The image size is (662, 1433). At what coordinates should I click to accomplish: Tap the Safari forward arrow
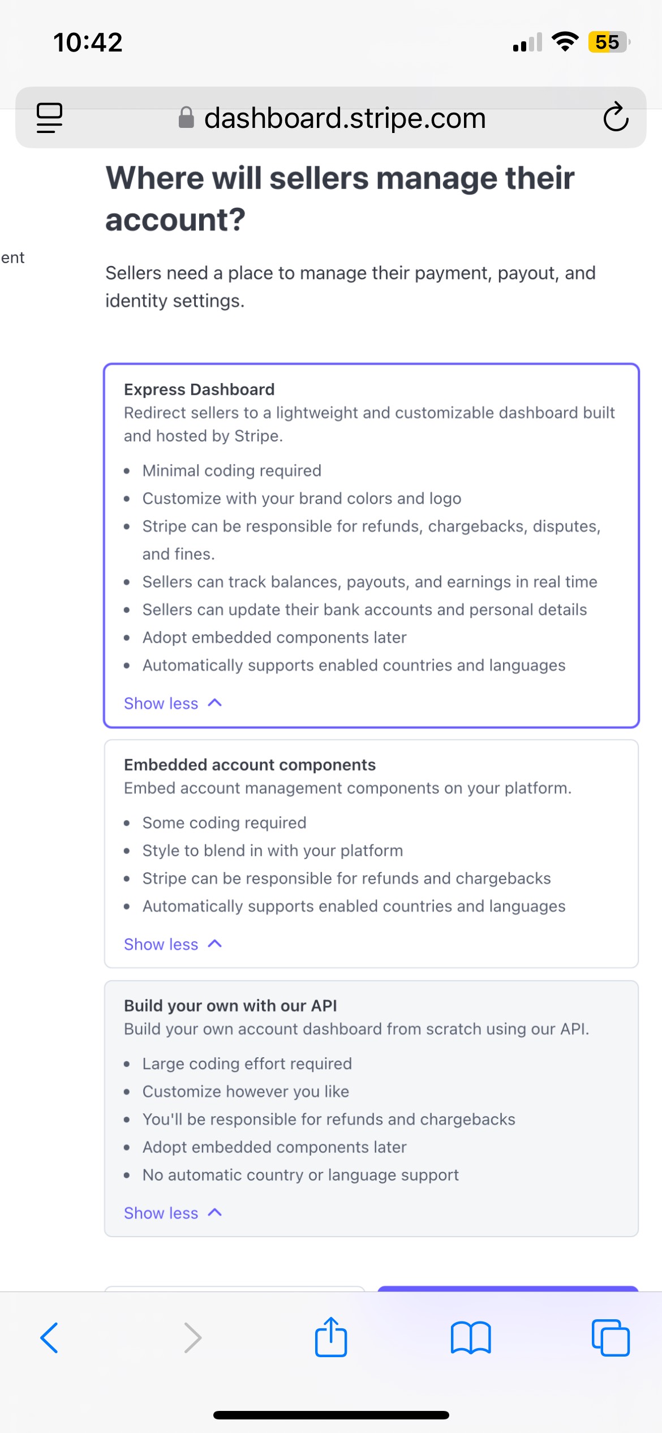pyautogui.click(x=192, y=1338)
